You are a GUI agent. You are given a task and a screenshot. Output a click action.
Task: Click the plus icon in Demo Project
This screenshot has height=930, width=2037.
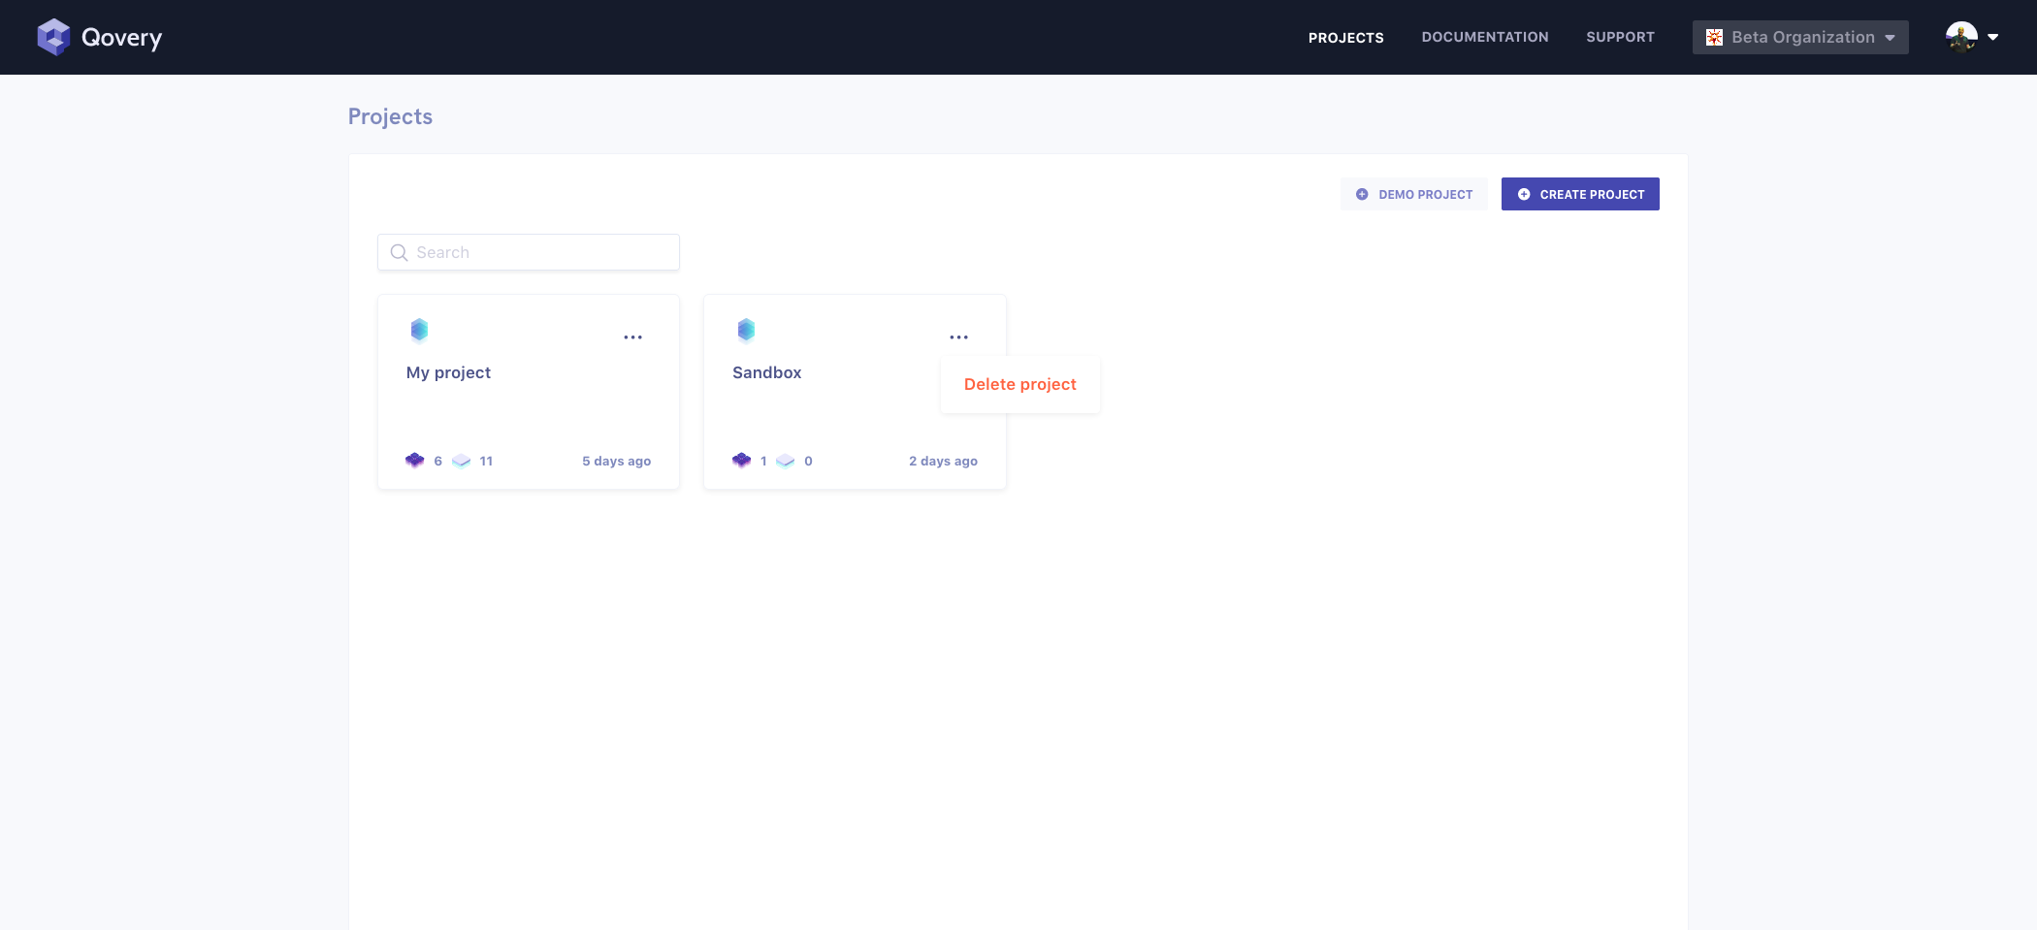click(x=1362, y=194)
